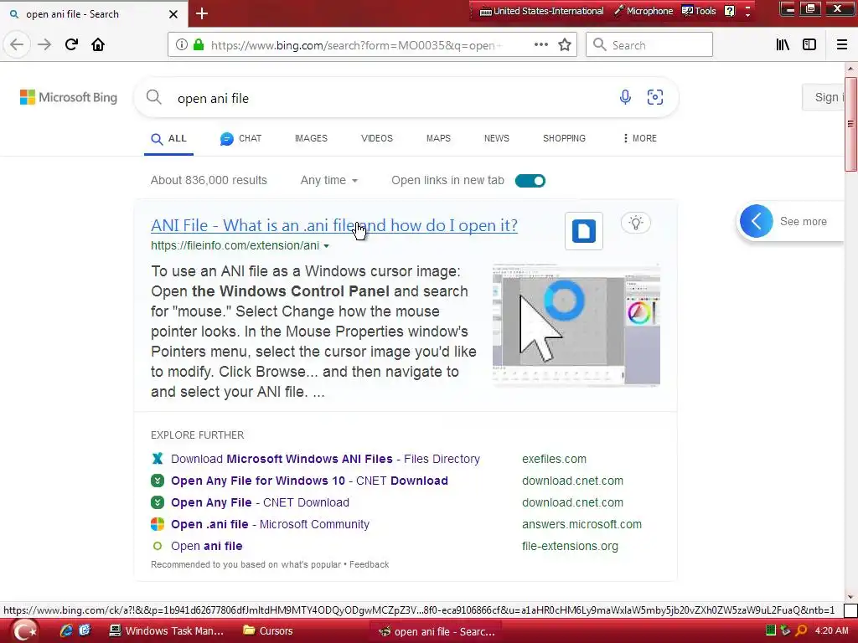The height and width of the screenshot is (643, 858).
Task: Open page actions three-dot menu in address bar
Action: tap(541, 45)
